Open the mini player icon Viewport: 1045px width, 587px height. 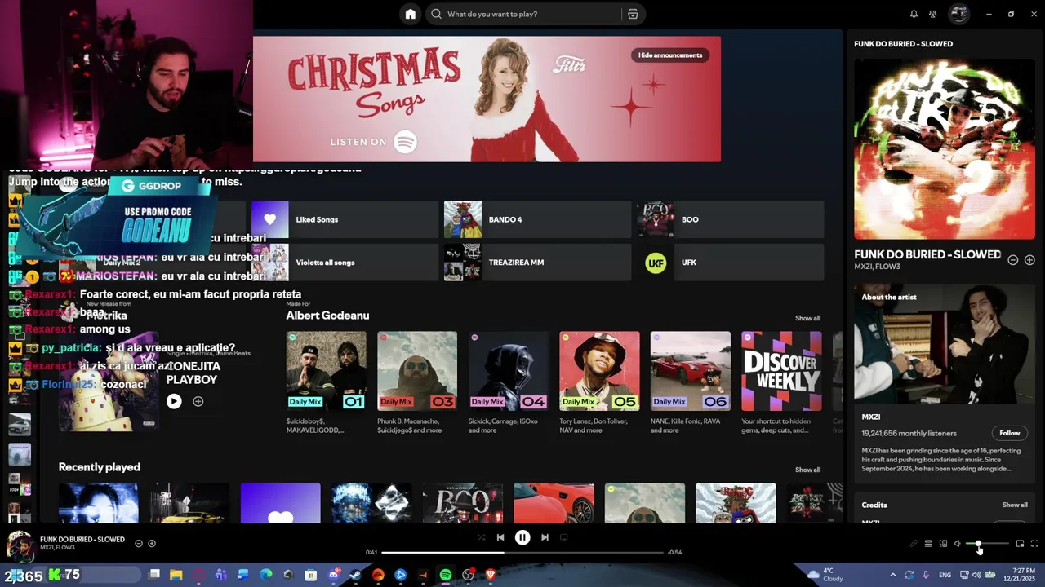1020,544
